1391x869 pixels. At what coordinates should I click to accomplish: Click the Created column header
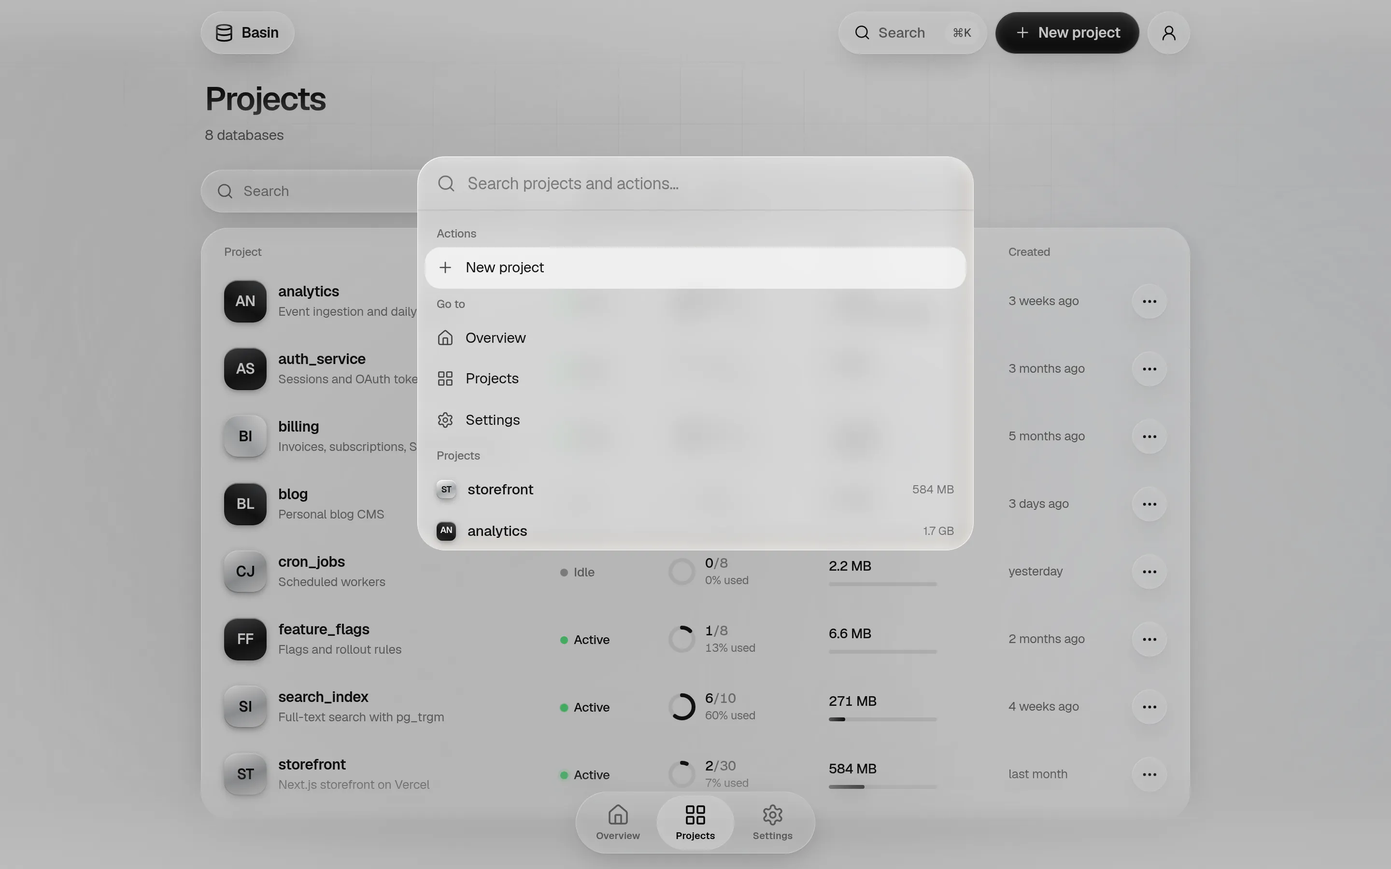coord(1029,252)
